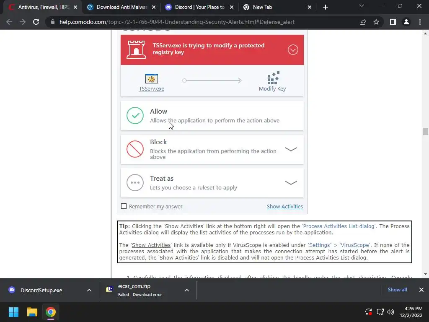This screenshot has height=322, width=429.
Task: Choose the Treat as option
Action: (x=212, y=183)
